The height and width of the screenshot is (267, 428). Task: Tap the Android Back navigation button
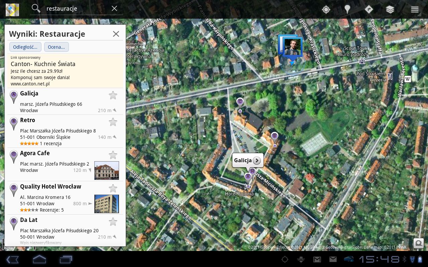pyautogui.click(x=12, y=259)
